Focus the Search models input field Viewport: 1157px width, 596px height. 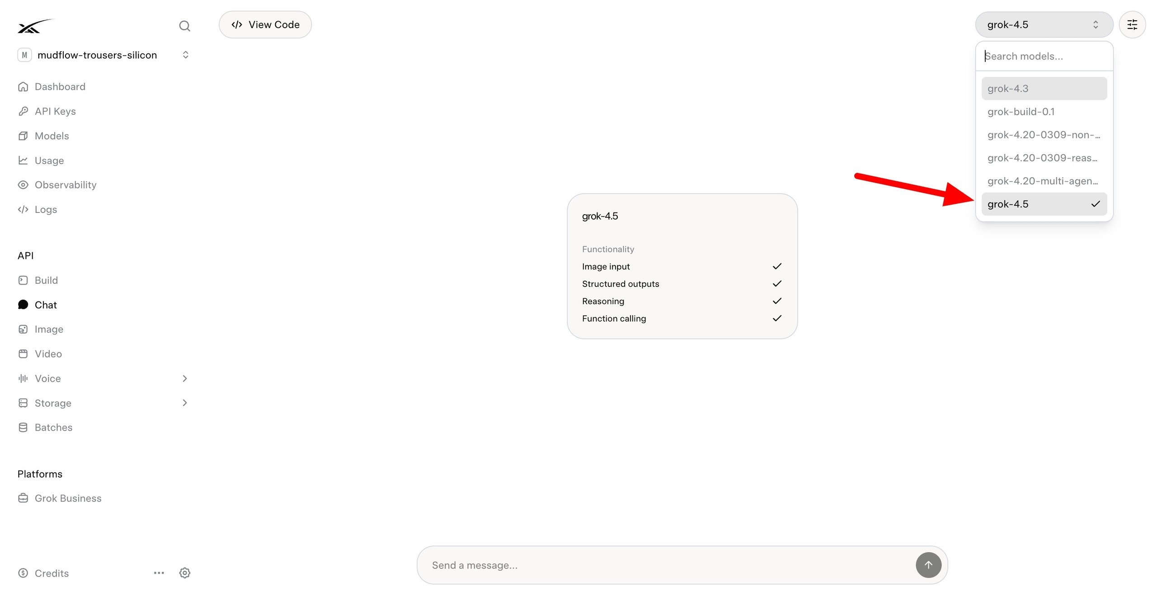click(1044, 56)
